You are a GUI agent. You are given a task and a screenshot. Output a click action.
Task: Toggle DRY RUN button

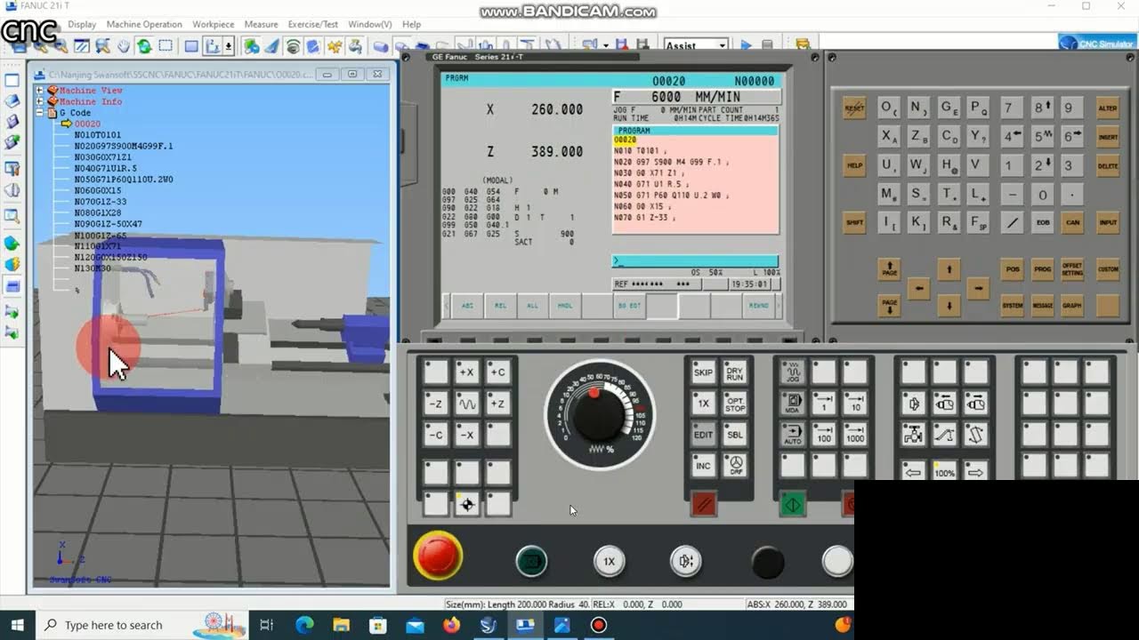[735, 372]
